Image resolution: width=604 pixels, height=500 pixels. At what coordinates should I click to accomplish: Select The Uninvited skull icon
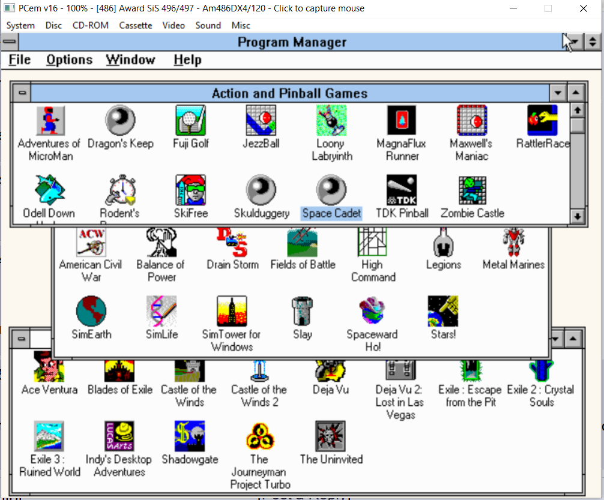(330, 436)
